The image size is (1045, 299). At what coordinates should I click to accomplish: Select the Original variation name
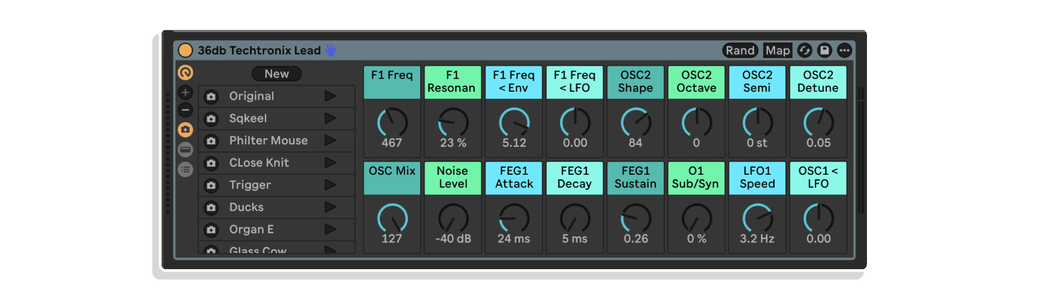251,96
